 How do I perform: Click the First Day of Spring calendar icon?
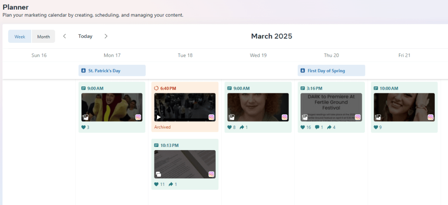pyautogui.click(x=303, y=71)
